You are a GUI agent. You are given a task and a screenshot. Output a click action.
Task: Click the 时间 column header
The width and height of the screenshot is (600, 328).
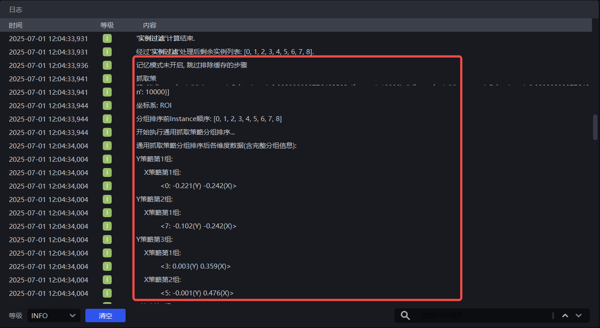[x=15, y=25]
